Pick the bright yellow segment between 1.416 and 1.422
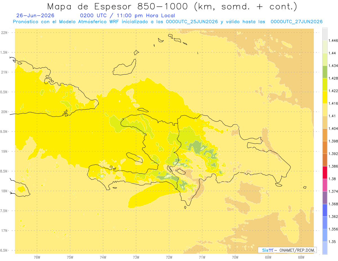This screenshot has height=261, width=338. point(325,97)
